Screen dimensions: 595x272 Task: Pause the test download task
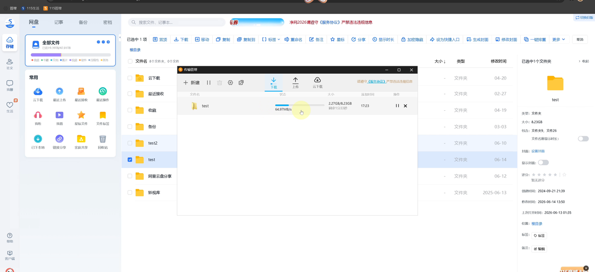point(397,106)
